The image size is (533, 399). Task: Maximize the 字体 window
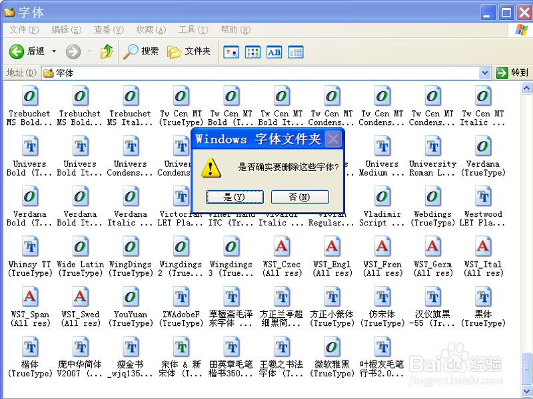coord(506,13)
